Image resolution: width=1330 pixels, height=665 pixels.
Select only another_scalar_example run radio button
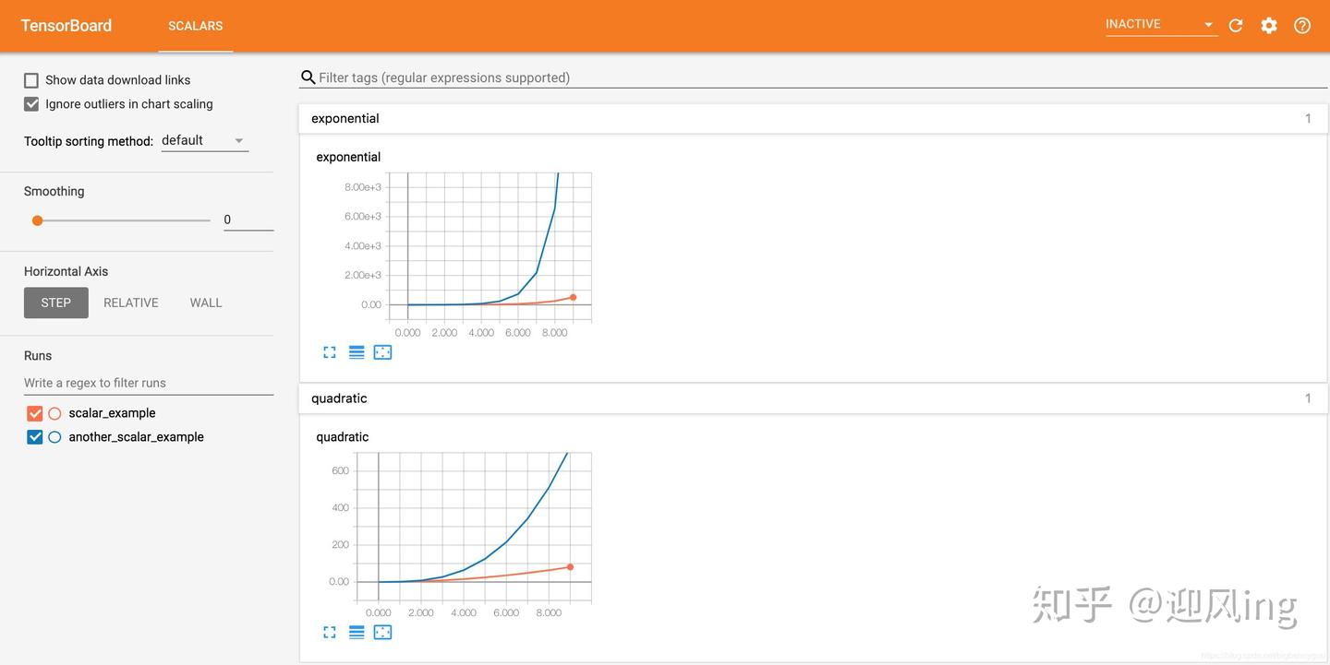point(54,437)
